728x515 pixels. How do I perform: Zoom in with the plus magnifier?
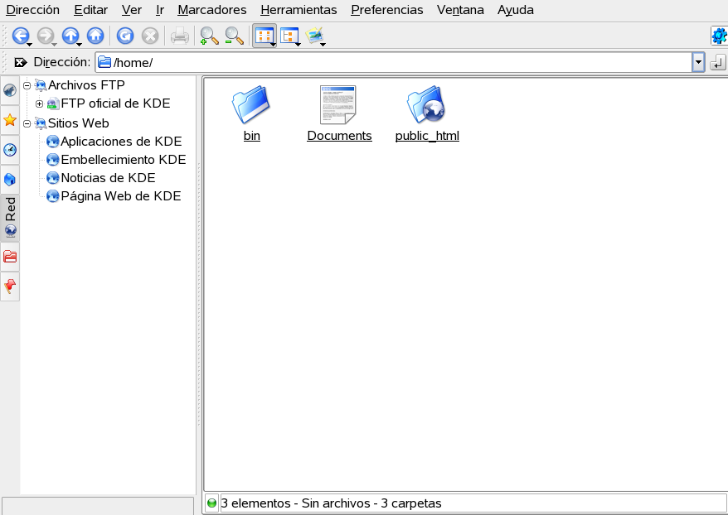[209, 36]
